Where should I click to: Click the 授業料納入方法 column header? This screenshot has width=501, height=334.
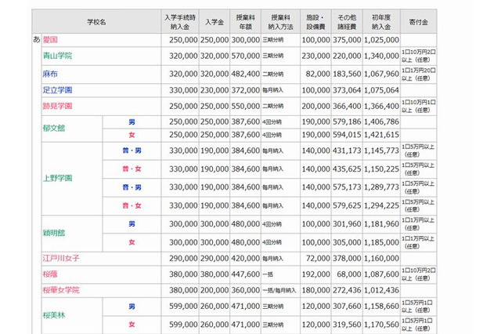coord(280,22)
